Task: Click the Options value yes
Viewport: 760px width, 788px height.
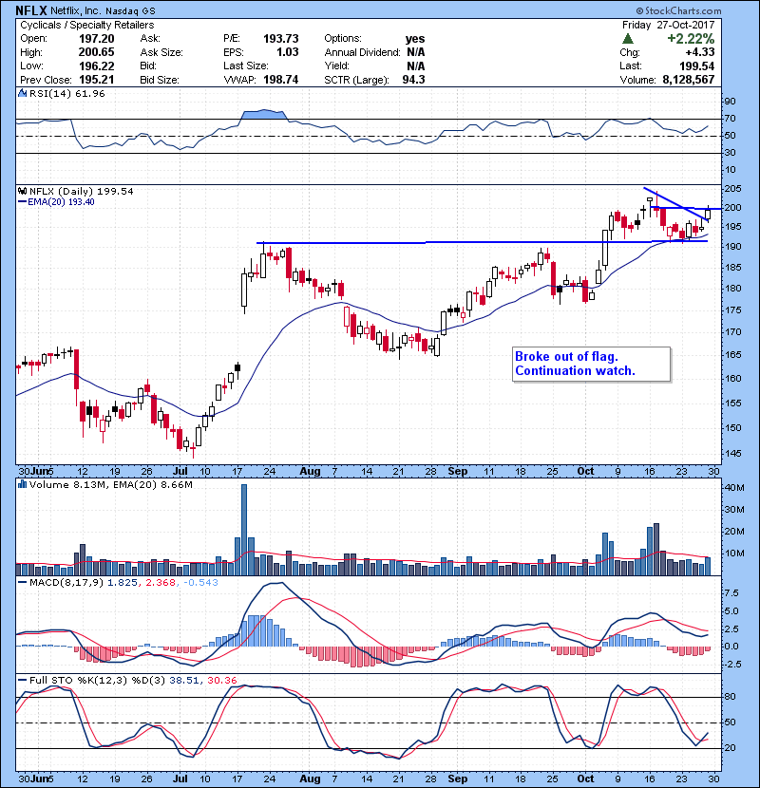Action: [x=415, y=39]
